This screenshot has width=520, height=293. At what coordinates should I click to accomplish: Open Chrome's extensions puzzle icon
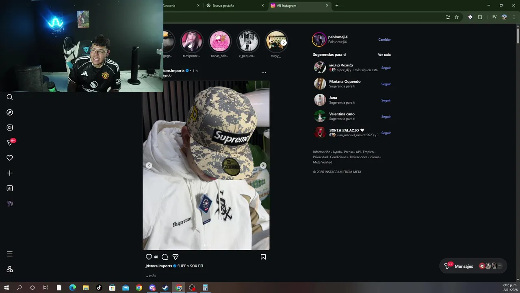coord(480,17)
